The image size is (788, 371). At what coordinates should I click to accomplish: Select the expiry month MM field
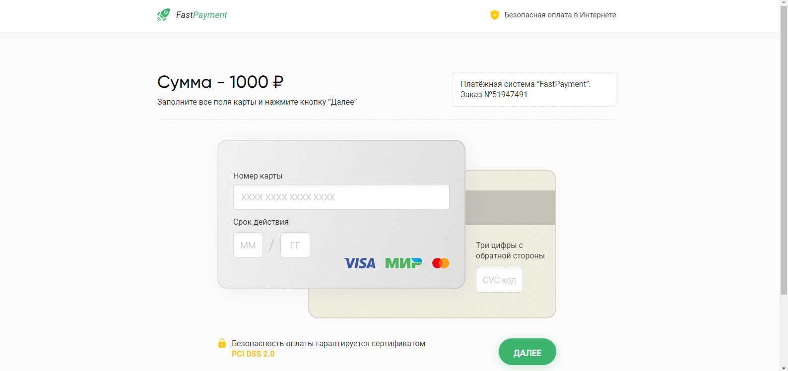[x=248, y=245]
